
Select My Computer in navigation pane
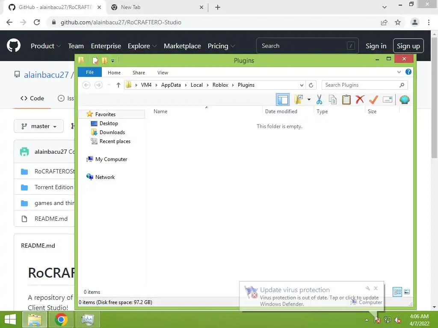pos(111,159)
